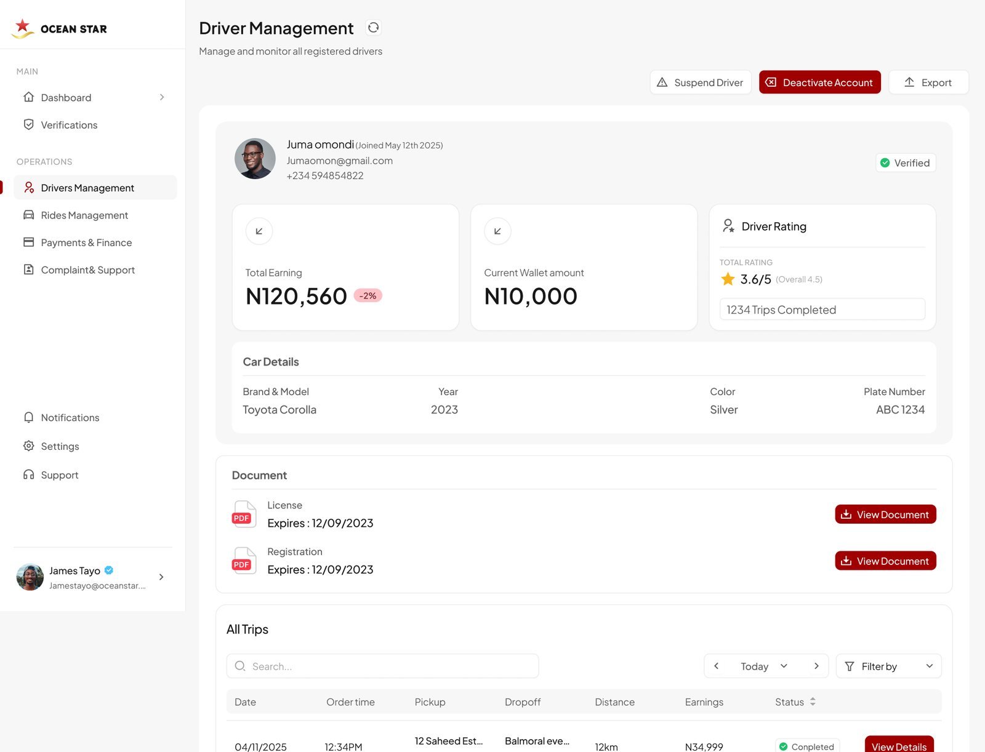Click the License PDF icon
The height and width of the screenshot is (752, 985).
tap(244, 514)
